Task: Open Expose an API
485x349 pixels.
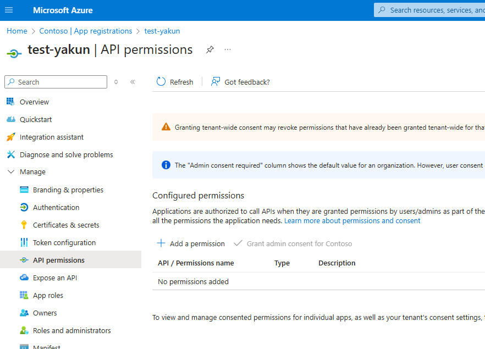Action: coord(55,278)
